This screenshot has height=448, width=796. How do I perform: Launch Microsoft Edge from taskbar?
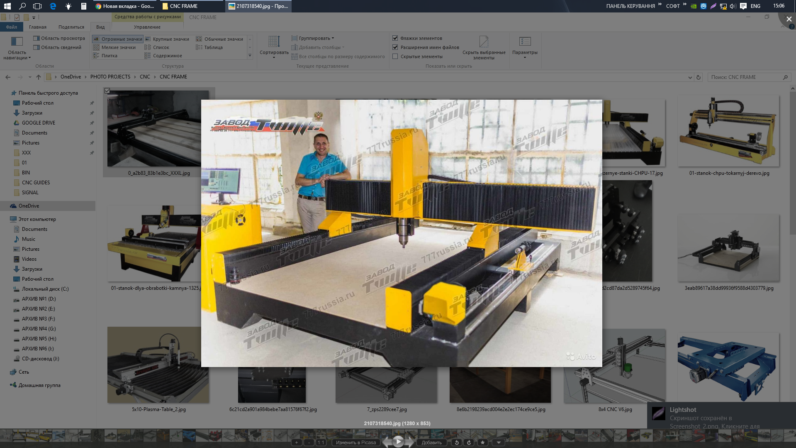[x=53, y=6]
